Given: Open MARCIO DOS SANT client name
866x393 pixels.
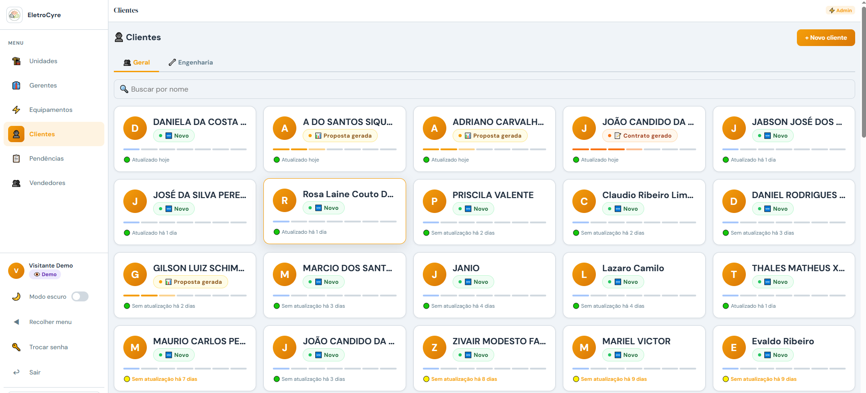Looking at the screenshot, I should tap(347, 268).
